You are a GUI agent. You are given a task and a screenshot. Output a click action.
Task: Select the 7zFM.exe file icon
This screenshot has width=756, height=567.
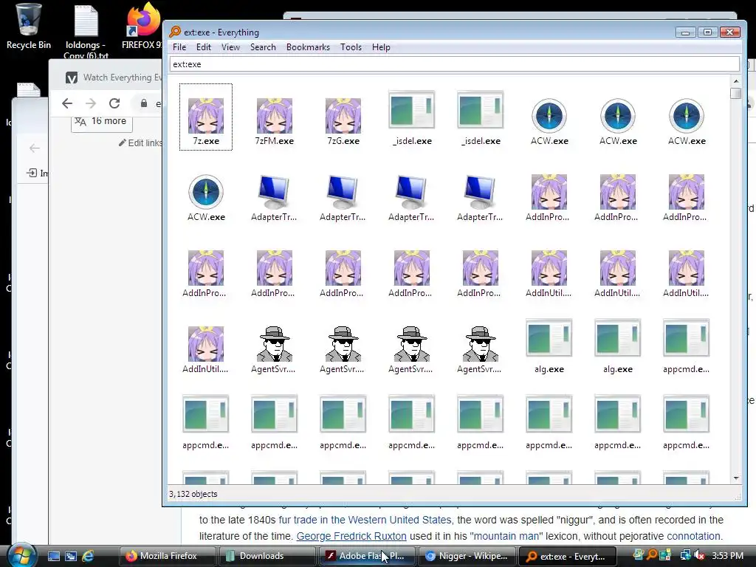[275, 116]
